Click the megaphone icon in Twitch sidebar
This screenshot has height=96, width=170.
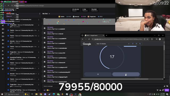pos(3,26)
